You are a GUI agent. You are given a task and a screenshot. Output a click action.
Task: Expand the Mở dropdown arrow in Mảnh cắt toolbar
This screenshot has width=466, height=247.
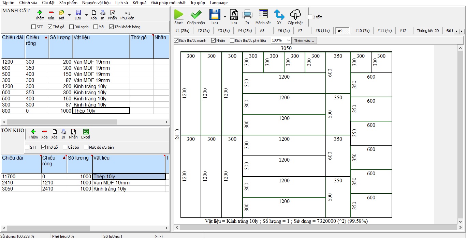pyautogui.click(x=69, y=15)
